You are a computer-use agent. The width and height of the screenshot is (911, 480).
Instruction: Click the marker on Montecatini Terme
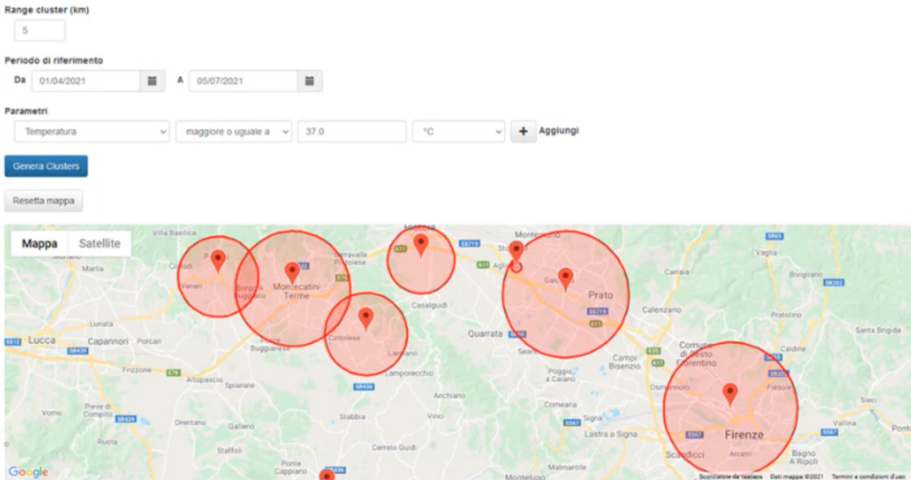click(x=292, y=272)
